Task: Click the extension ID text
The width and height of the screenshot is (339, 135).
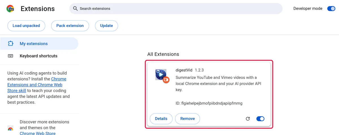Action: 209,103
